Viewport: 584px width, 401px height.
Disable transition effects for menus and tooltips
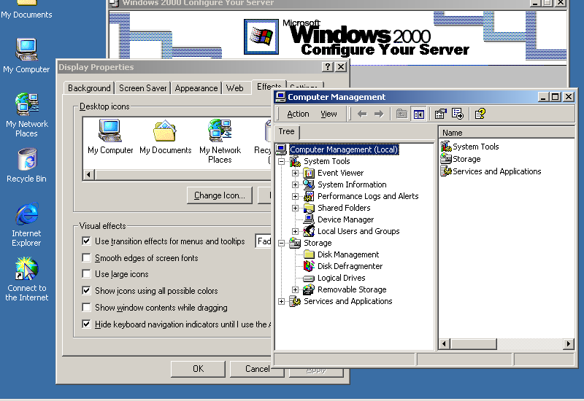pyautogui.click(x=87, y=241)
